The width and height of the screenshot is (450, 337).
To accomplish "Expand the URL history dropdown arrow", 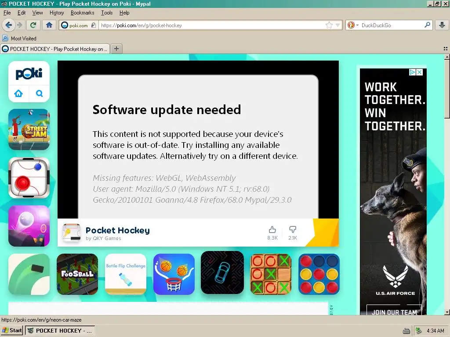I will (x=338, y=25).
